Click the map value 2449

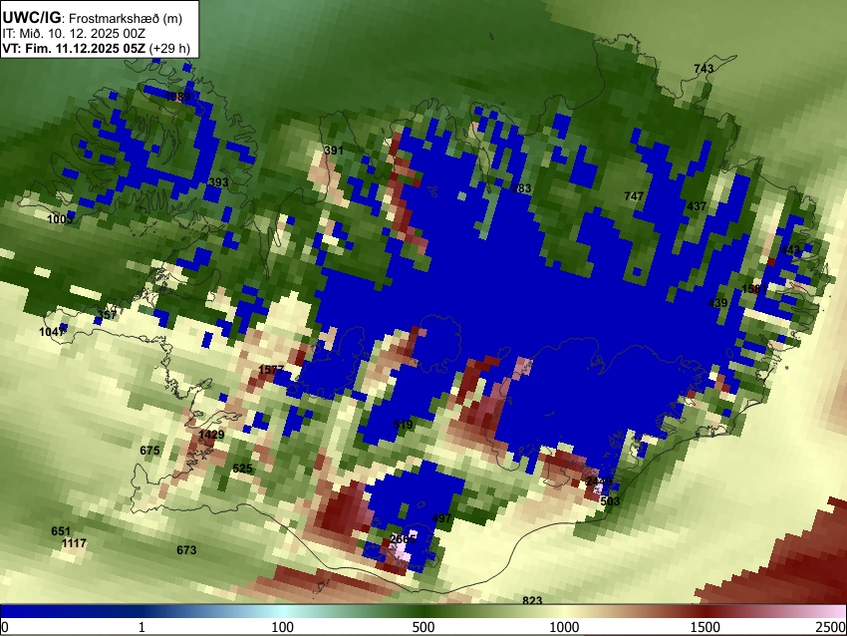pyautogui.click(x=599, y=481)
